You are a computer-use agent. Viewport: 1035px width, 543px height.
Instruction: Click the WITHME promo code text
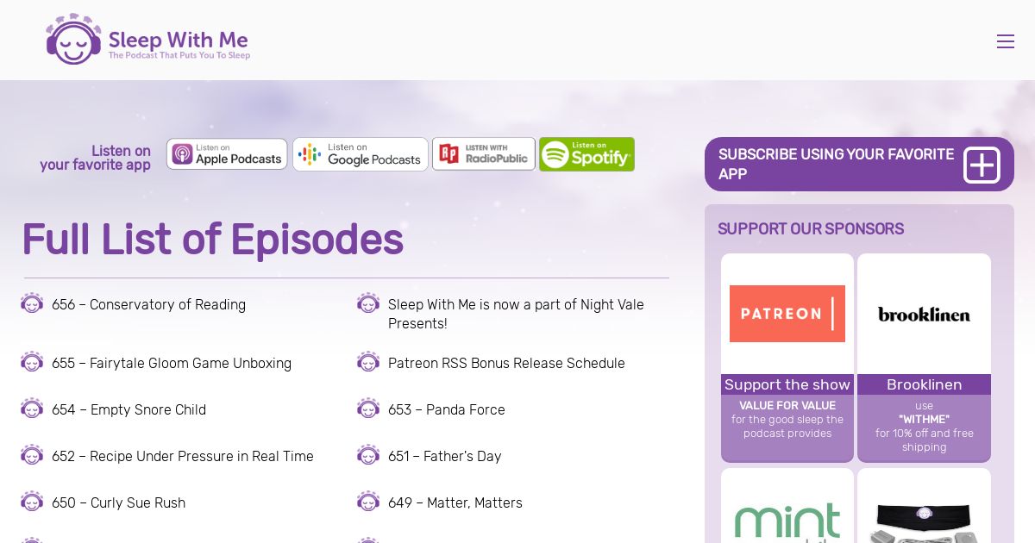(924, 420)
